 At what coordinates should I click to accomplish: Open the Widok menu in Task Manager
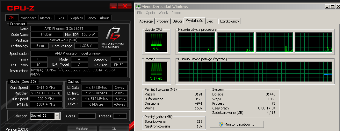(x=163, y=13)
